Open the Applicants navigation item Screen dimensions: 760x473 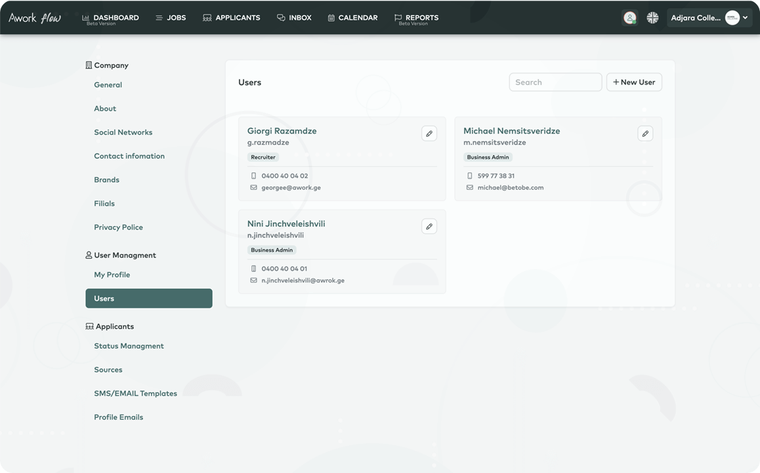(x=231, y=18)
